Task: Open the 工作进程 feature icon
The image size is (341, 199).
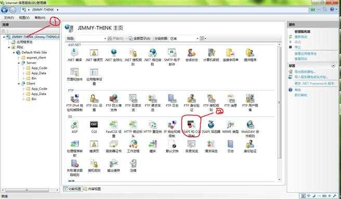Action: point(133,146)
